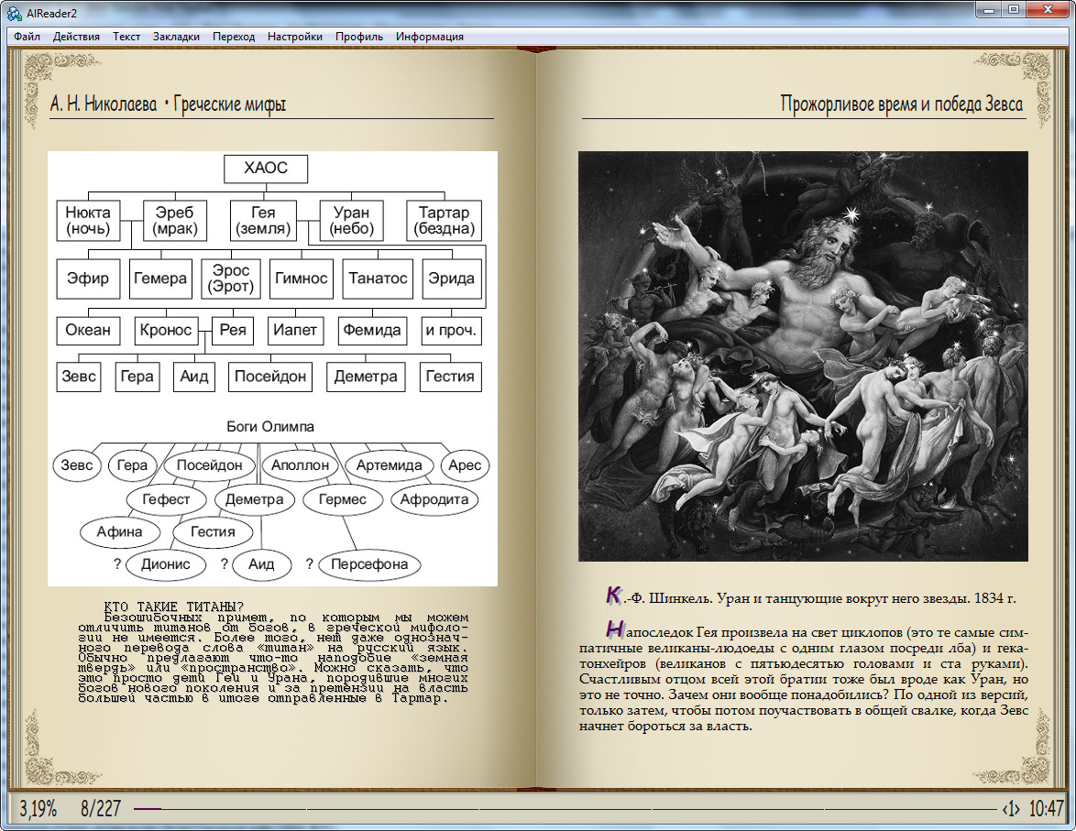1076x831 pixels.
Task: Open the Действия menu
Action: (x=76, y=37)
